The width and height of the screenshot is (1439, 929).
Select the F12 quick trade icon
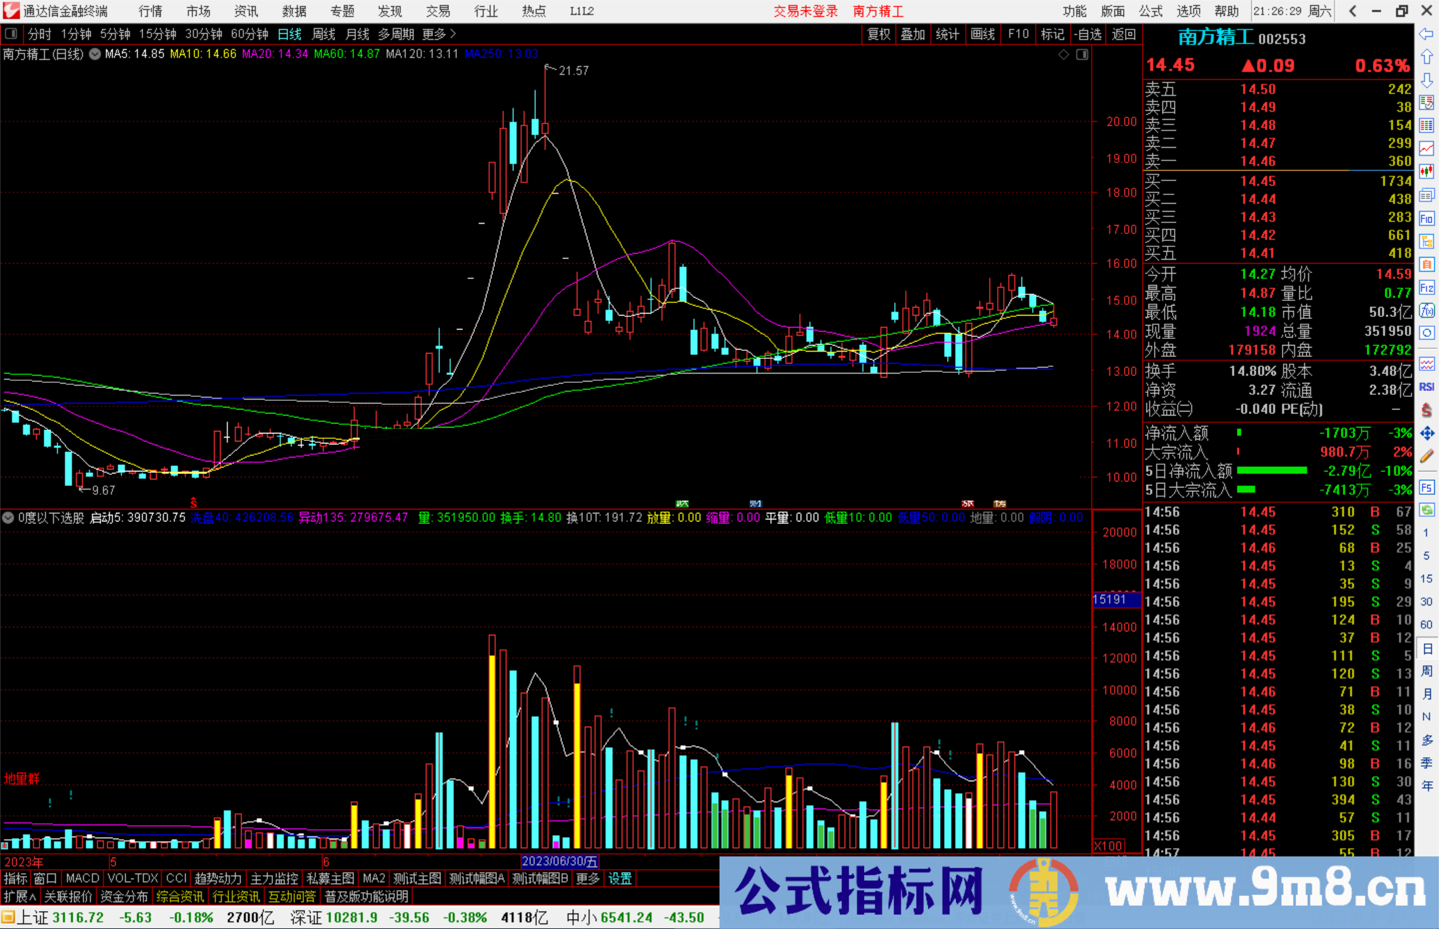coord(1427,288)
